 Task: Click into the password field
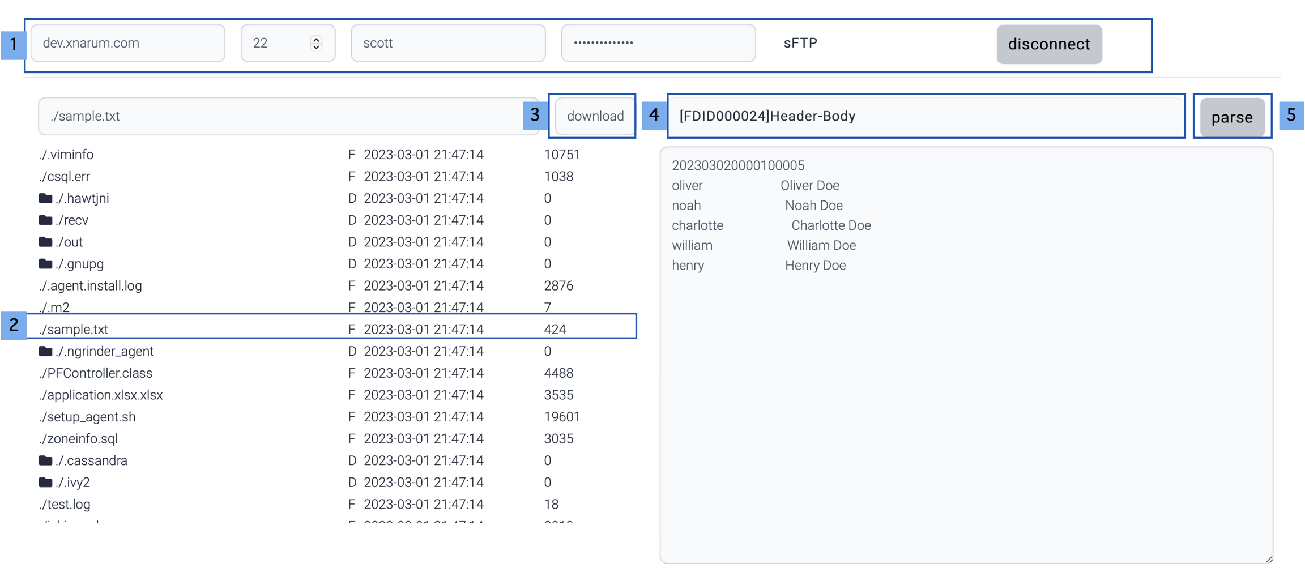(x=658, y=43)
